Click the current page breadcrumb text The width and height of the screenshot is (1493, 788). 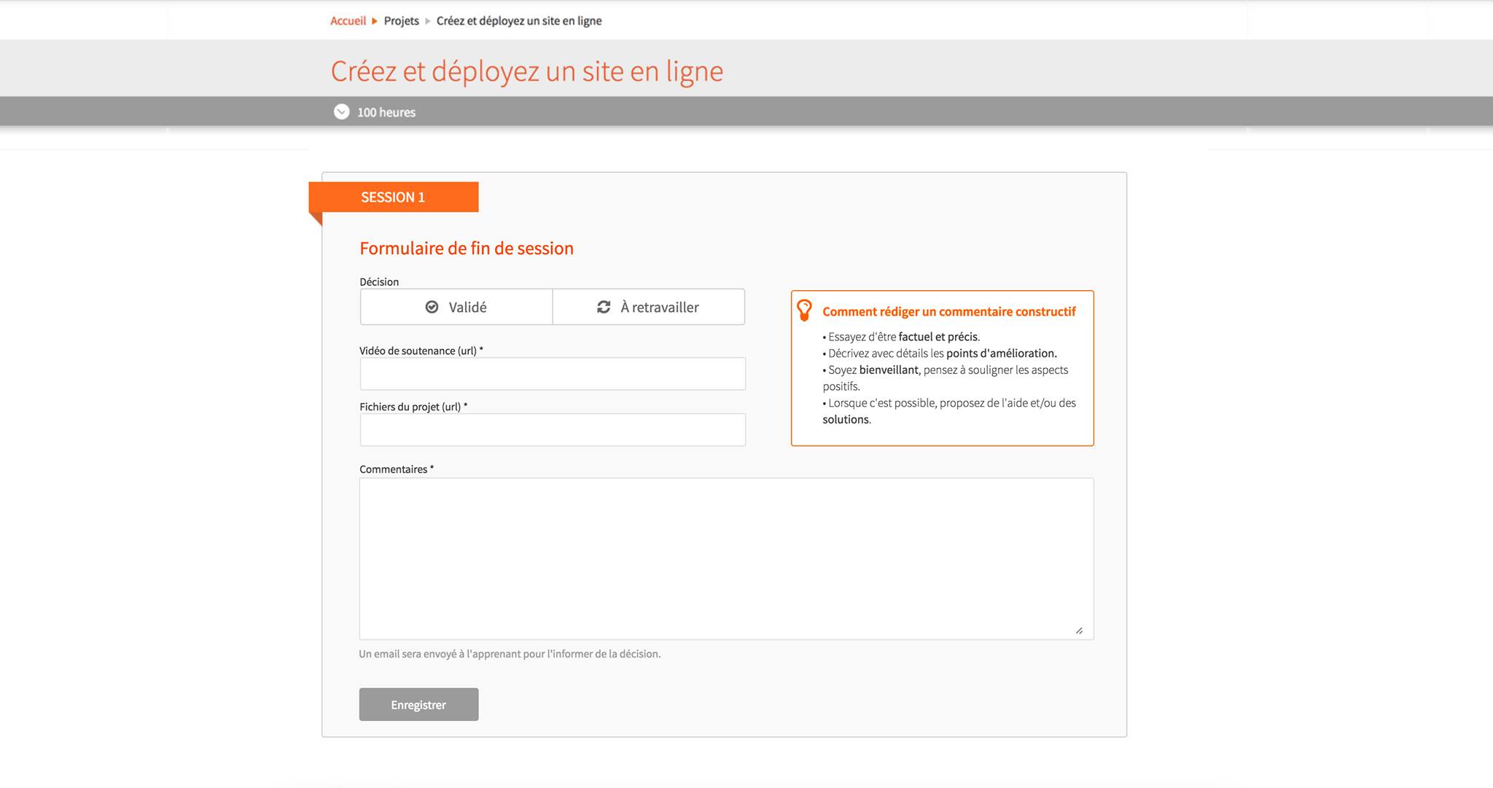(519, 21)
